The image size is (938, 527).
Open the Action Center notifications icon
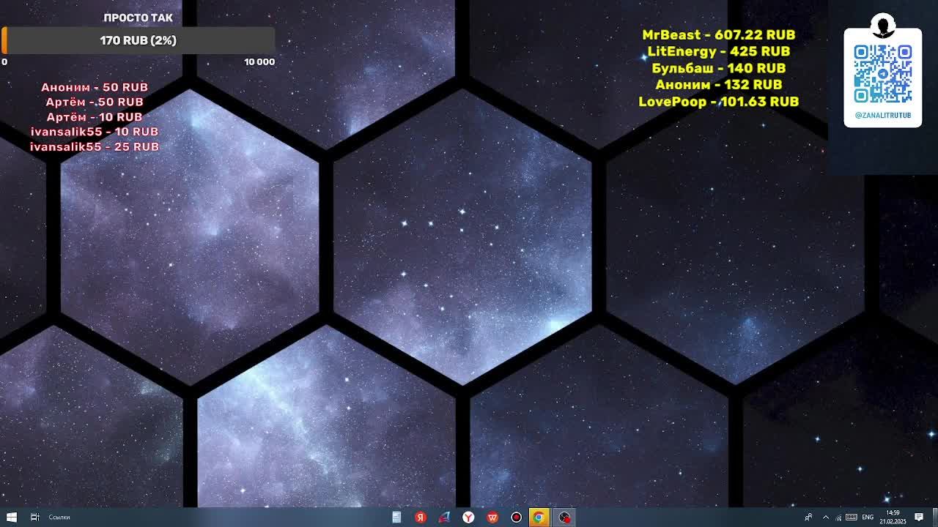pos(919,517)
